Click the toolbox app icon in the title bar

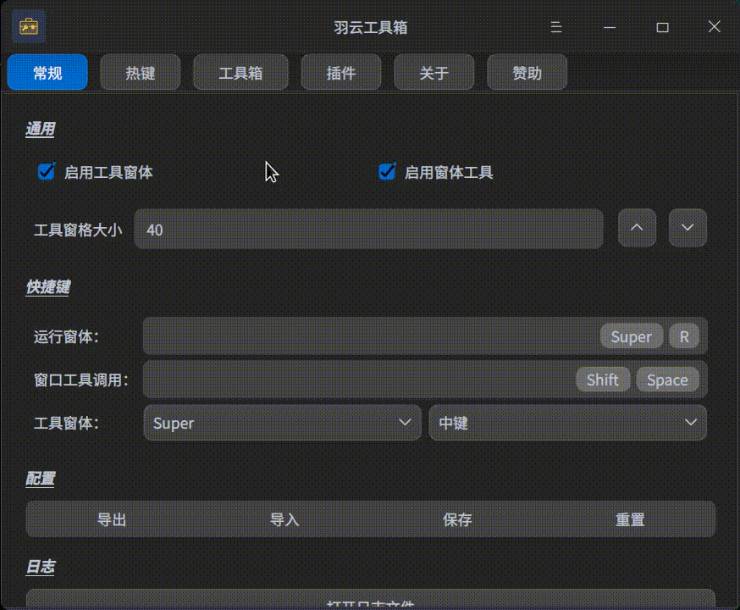point(30,26)
